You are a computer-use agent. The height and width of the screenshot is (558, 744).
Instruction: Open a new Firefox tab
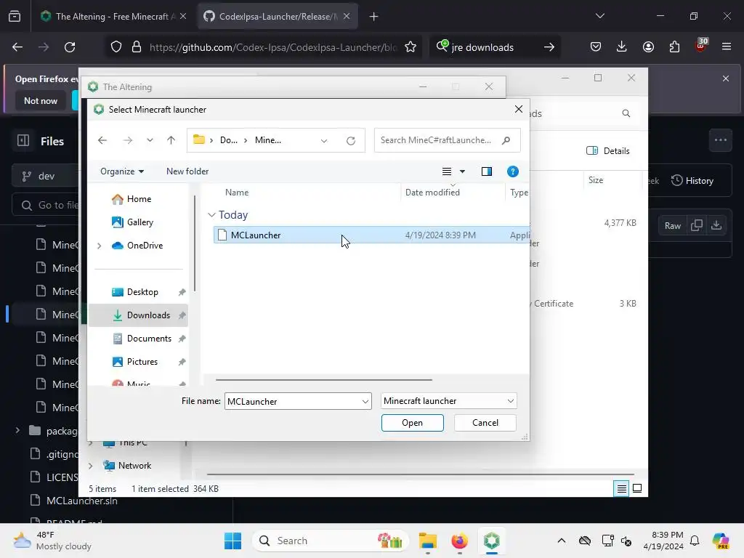(374, 17)
